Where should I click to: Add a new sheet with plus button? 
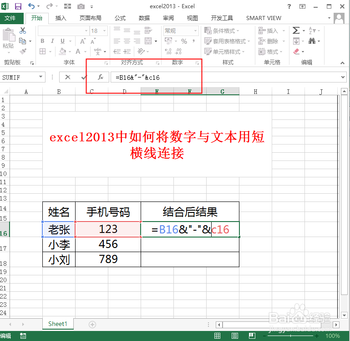pyautogui.click(x=92, y=324)
